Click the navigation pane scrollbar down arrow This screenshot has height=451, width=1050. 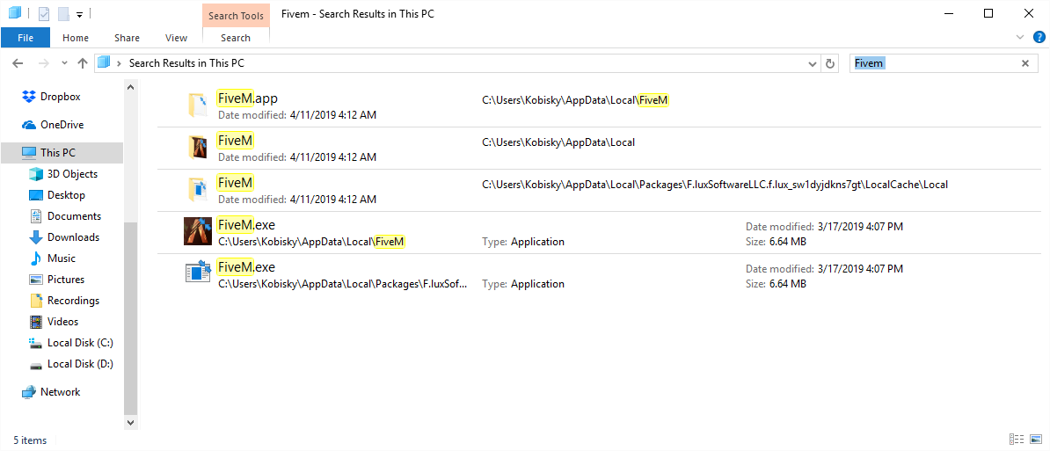coord(130,423)
